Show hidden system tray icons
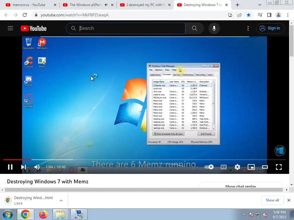This screenshot has height=220, width=294. 244,215
